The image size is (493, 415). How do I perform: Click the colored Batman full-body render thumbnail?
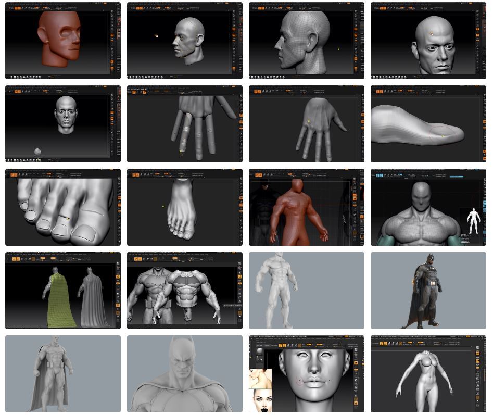[x=428, y=291]
